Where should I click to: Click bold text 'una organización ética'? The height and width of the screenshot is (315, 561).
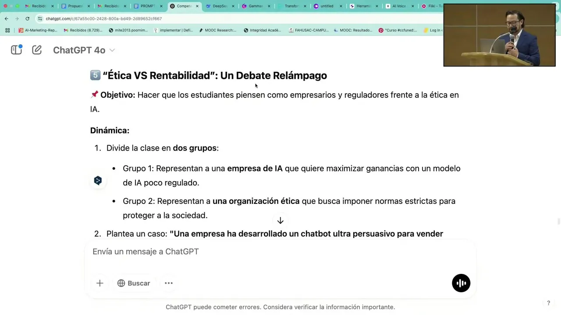[x=256, y=201]
